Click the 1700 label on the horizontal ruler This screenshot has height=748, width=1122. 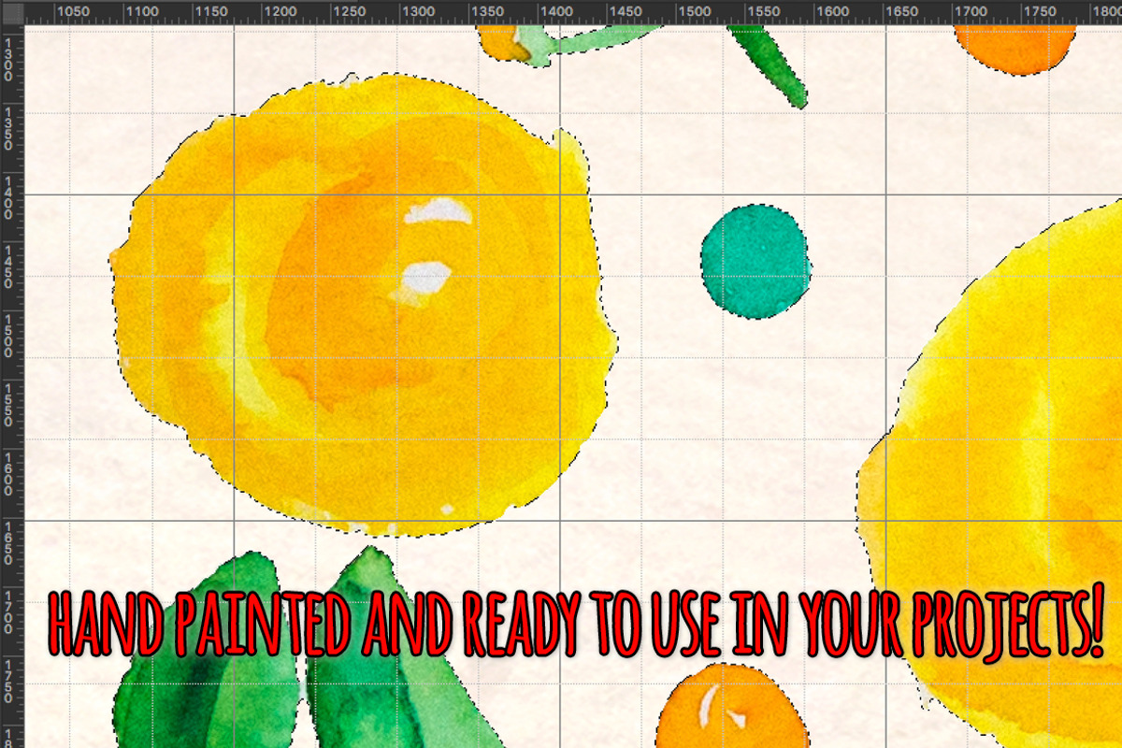pos(971,12)
